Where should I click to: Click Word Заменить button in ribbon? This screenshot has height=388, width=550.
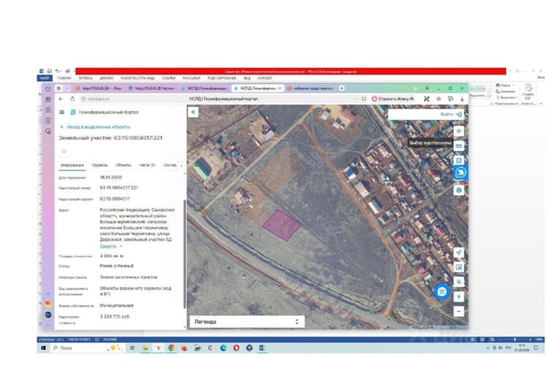click(505, 92)
